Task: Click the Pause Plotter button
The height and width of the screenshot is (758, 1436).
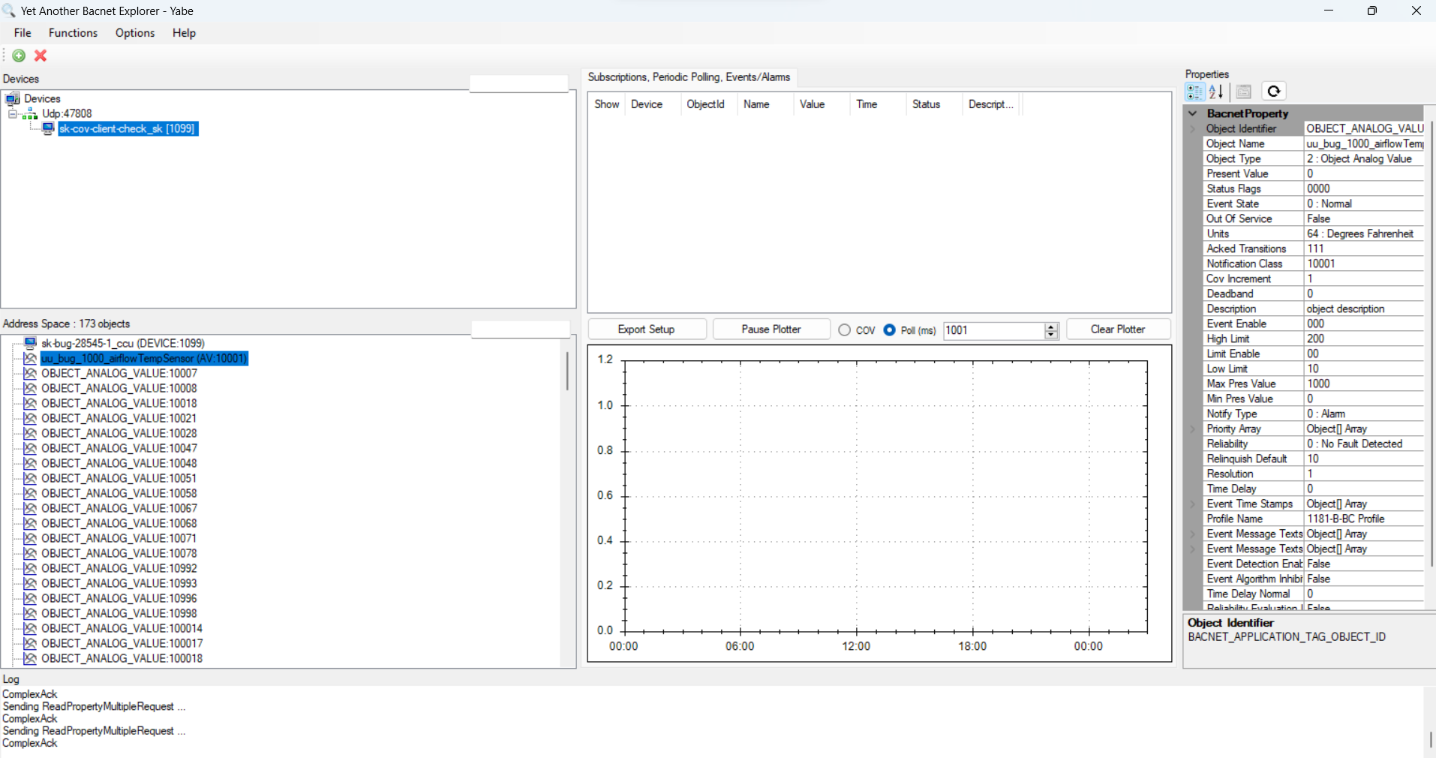Action: (x=771, y=329)
